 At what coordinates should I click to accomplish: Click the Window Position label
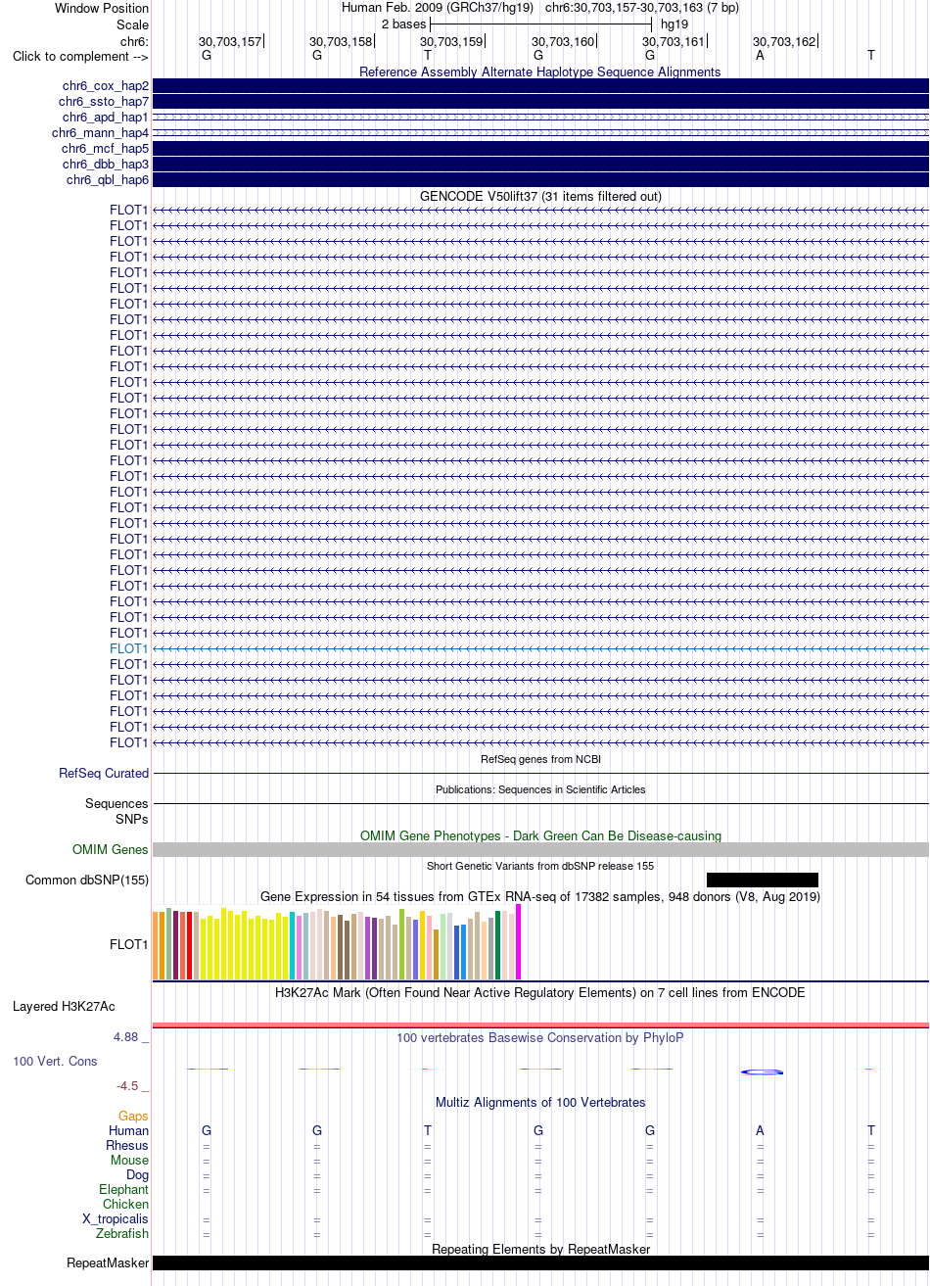click(x=102, y=9)
